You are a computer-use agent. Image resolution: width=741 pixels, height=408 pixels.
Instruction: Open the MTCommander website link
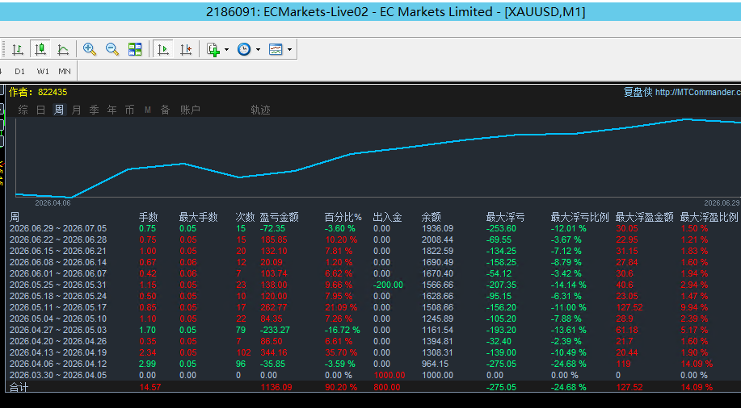(x=698, y=92)
